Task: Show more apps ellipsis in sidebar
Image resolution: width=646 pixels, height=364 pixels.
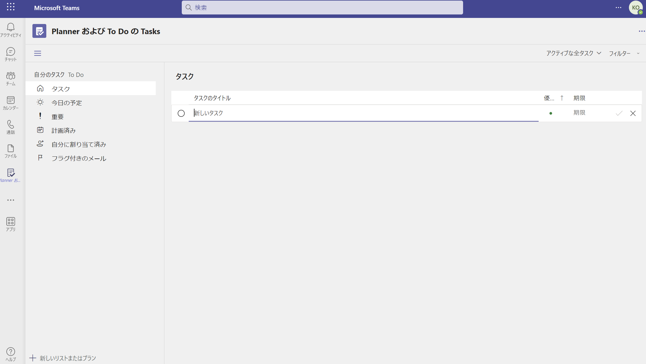Action: click(11, 200)
